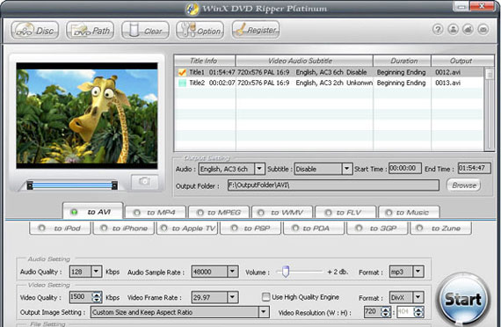This screenshot has height=327, width=501.
Task: Switch to the to WMV tab
Action: [x=282, y=213]
